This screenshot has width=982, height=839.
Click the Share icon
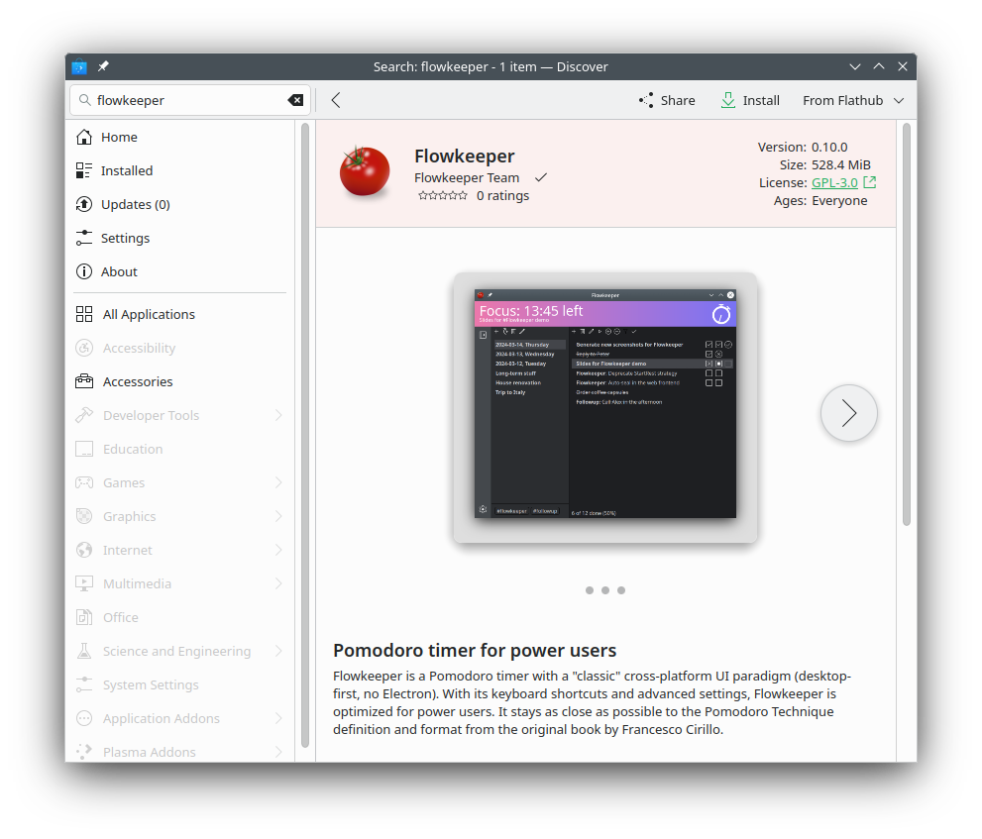(646, 100)
